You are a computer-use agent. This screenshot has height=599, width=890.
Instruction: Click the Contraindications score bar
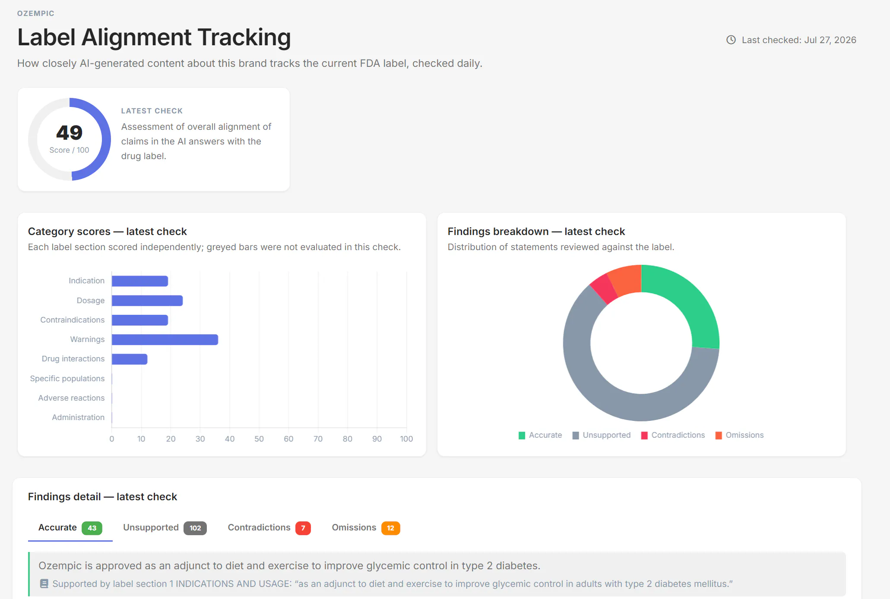[140, 320]
